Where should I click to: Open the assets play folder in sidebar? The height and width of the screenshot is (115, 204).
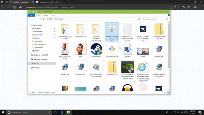(x=38, y=41)
